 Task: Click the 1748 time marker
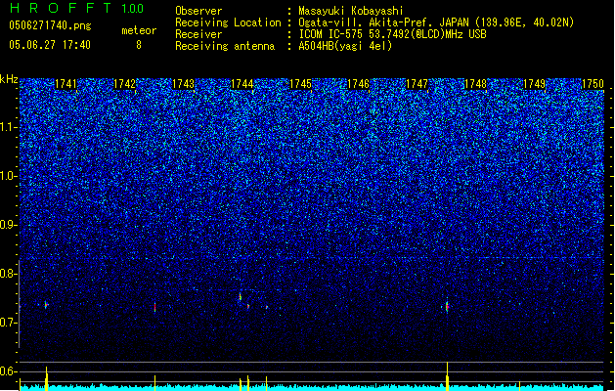coord(475,84)
